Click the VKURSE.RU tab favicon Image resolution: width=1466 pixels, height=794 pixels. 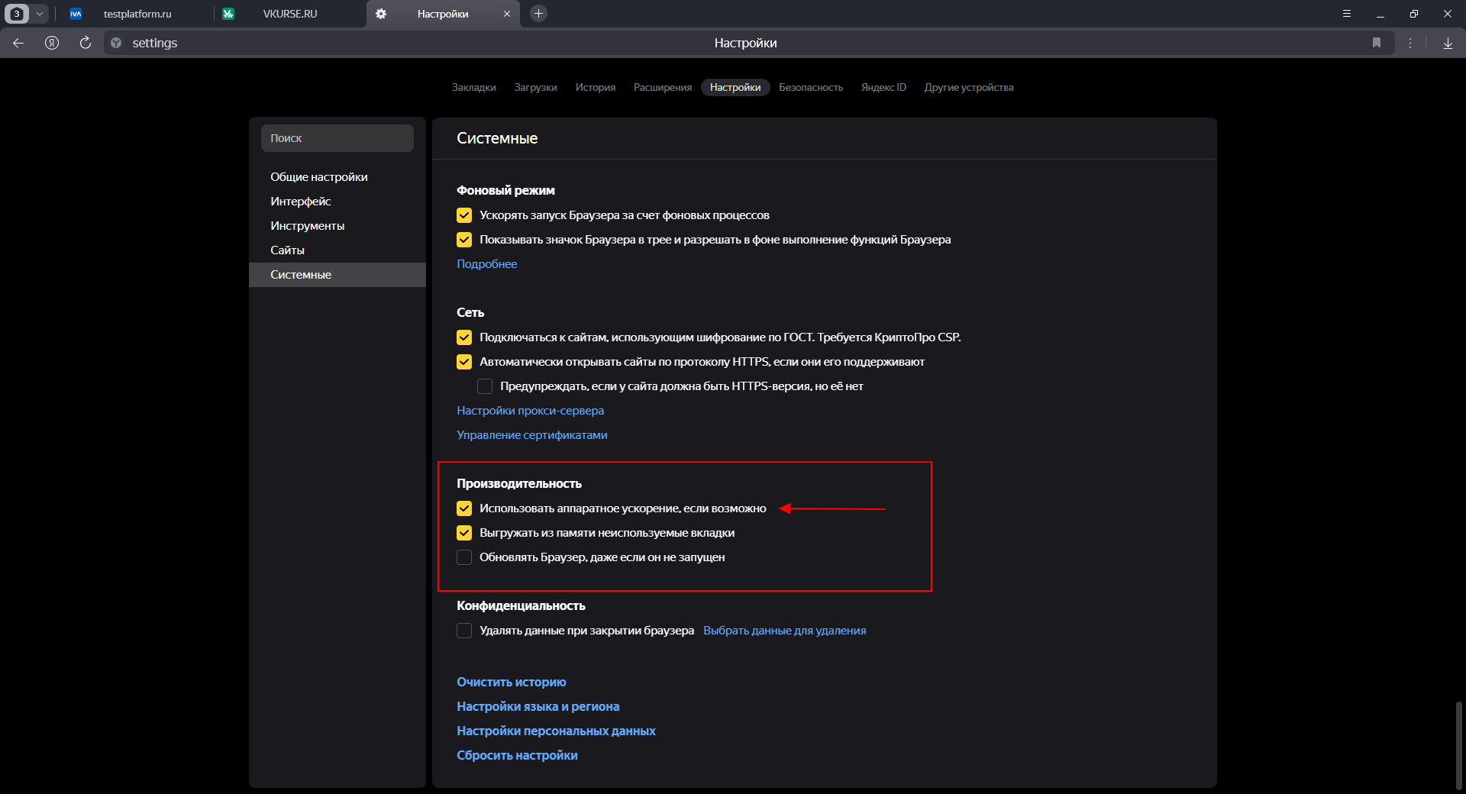[x=228, y=14]
